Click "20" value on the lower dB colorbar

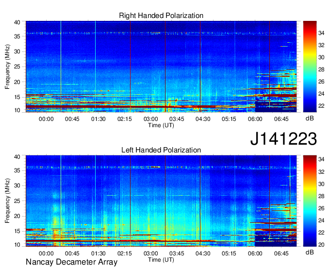pos(321,245)
